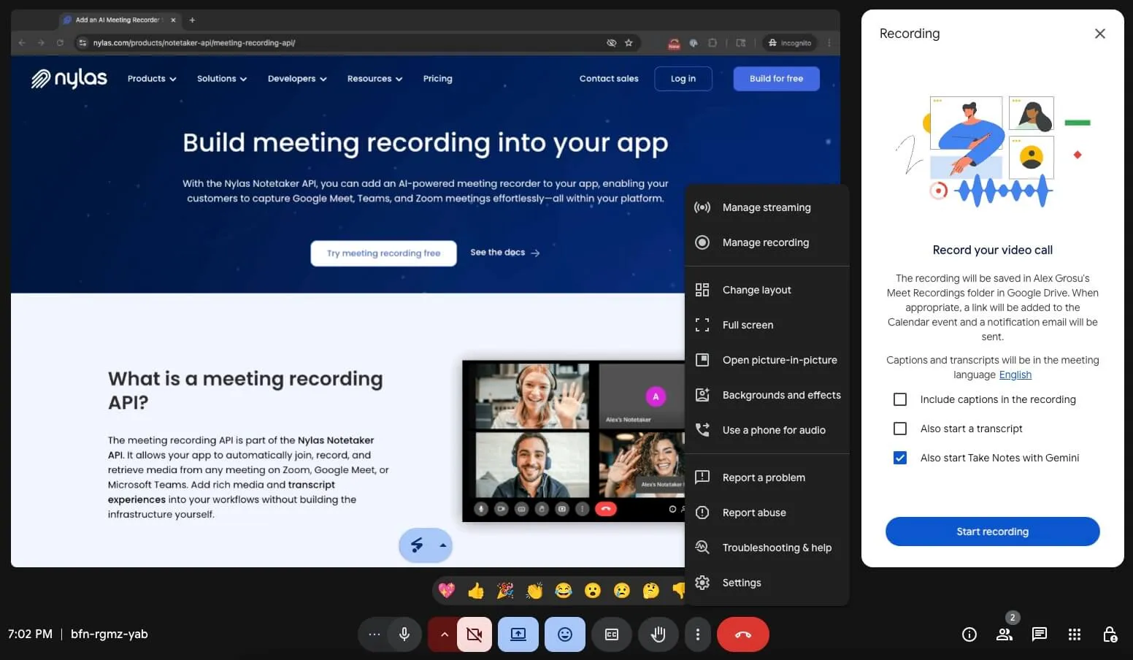Image resolution: width=1133 pixels, height=660 pixels.
Task: Expand the caret next to lightning button
Action: [442, 545]
